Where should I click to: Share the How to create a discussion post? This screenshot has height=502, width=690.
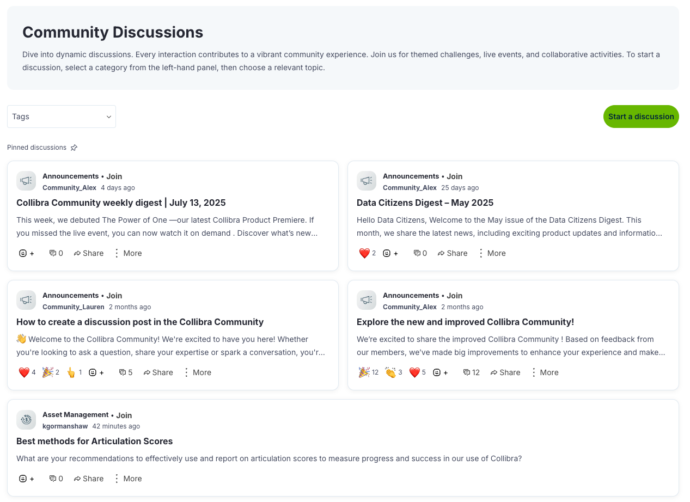point(158,372)
